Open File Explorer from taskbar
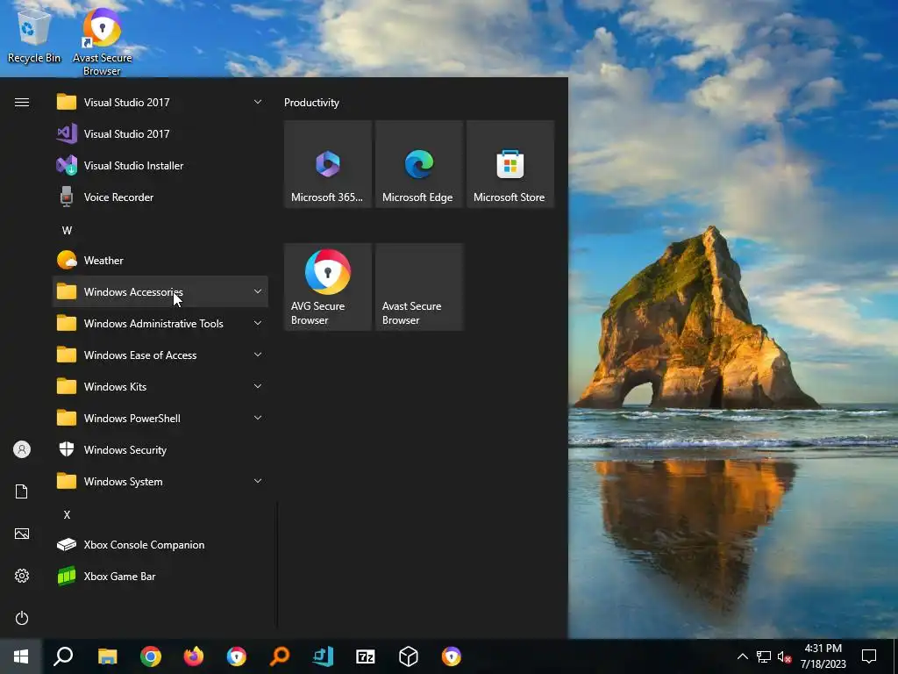Image resolution: width=898 pixels, height=674 pixels. click(x=107, y=656)
